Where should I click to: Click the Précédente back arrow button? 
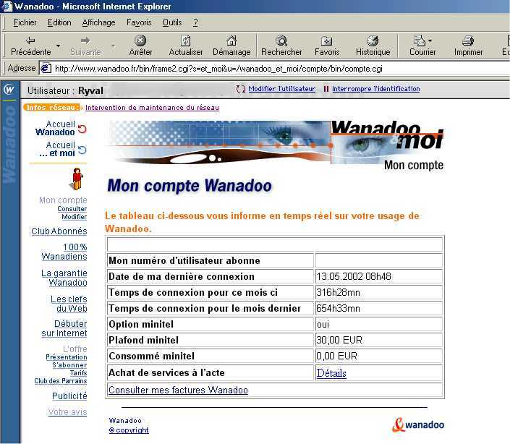pyautogui.click(x=30, y=46)
